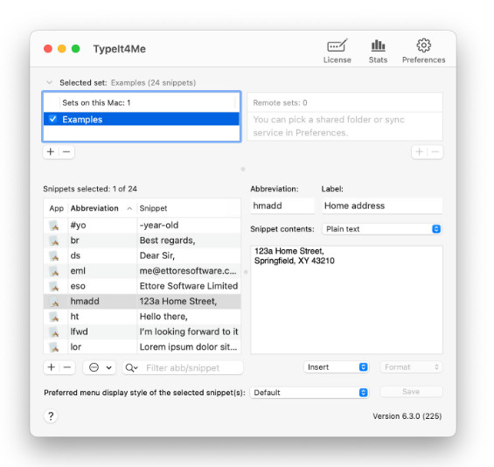Open the Format dropdown
The height and width of the screenshot is (467, 494).
412,367
